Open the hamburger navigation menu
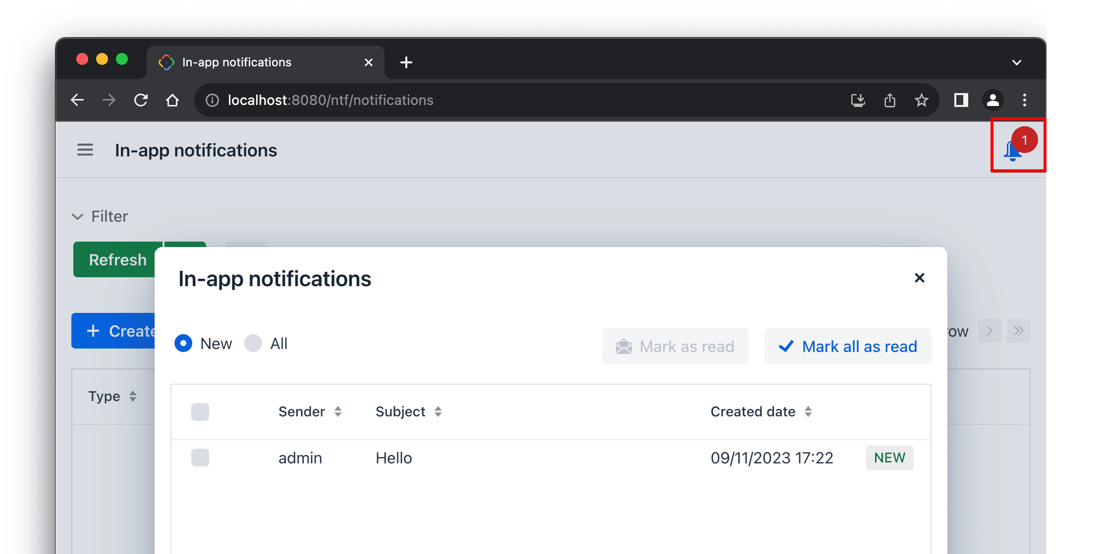Image resolution: width=1102 pixels, height=554 pixels. pos(85,150)
